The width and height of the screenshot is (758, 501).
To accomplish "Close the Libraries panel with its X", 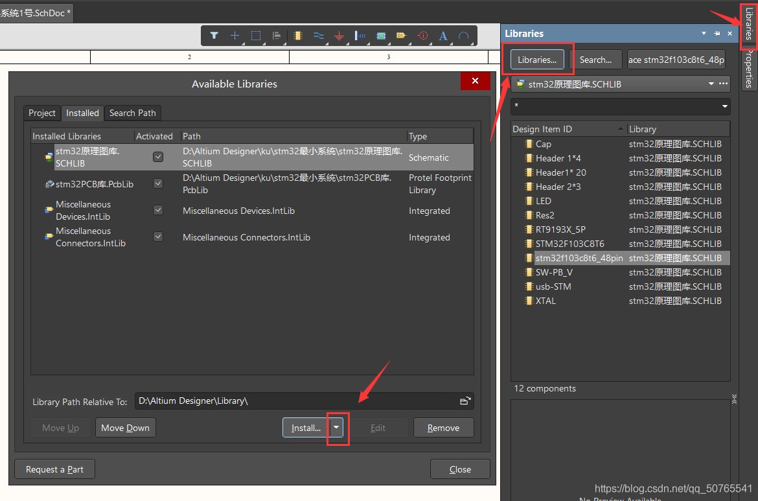I will point(730,33).
